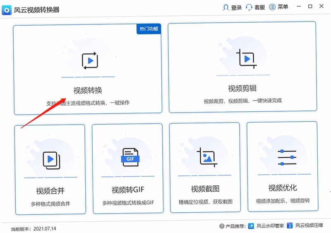331x233 pixels.
Task: Click the video optimize sliders icon
Action: click(287, 157)
